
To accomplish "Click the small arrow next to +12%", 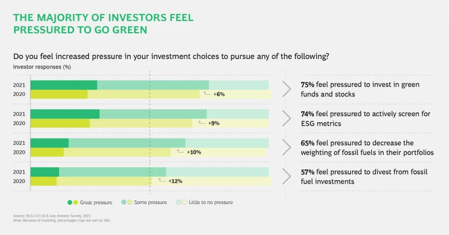I will (x=161, y=181).
